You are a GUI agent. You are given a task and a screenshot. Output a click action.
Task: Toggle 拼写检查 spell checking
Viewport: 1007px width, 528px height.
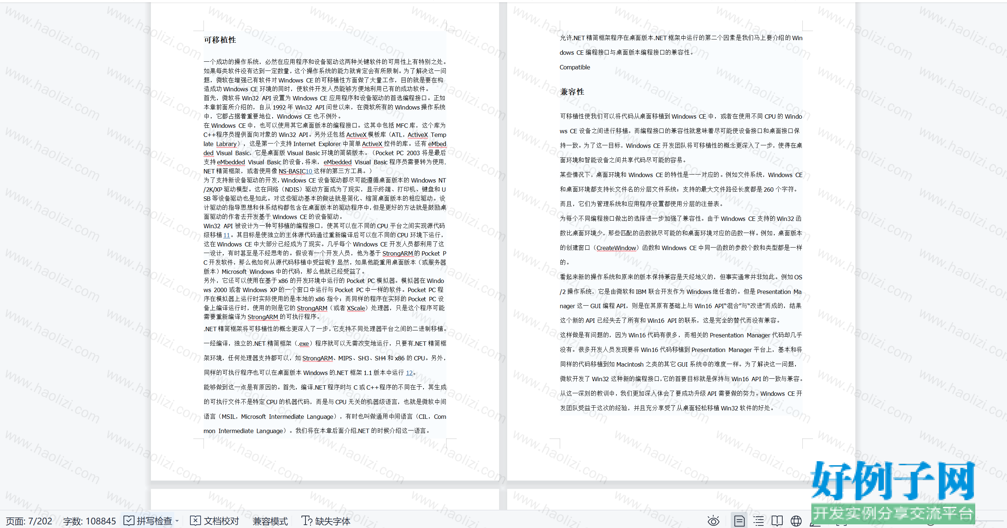coord(148,521)
